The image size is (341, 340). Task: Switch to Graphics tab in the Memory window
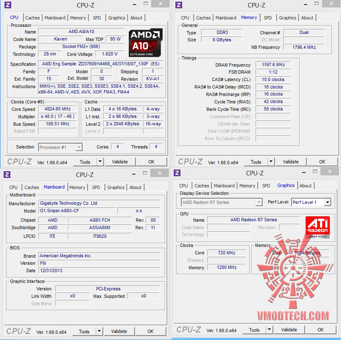click(x=287, y=18)
